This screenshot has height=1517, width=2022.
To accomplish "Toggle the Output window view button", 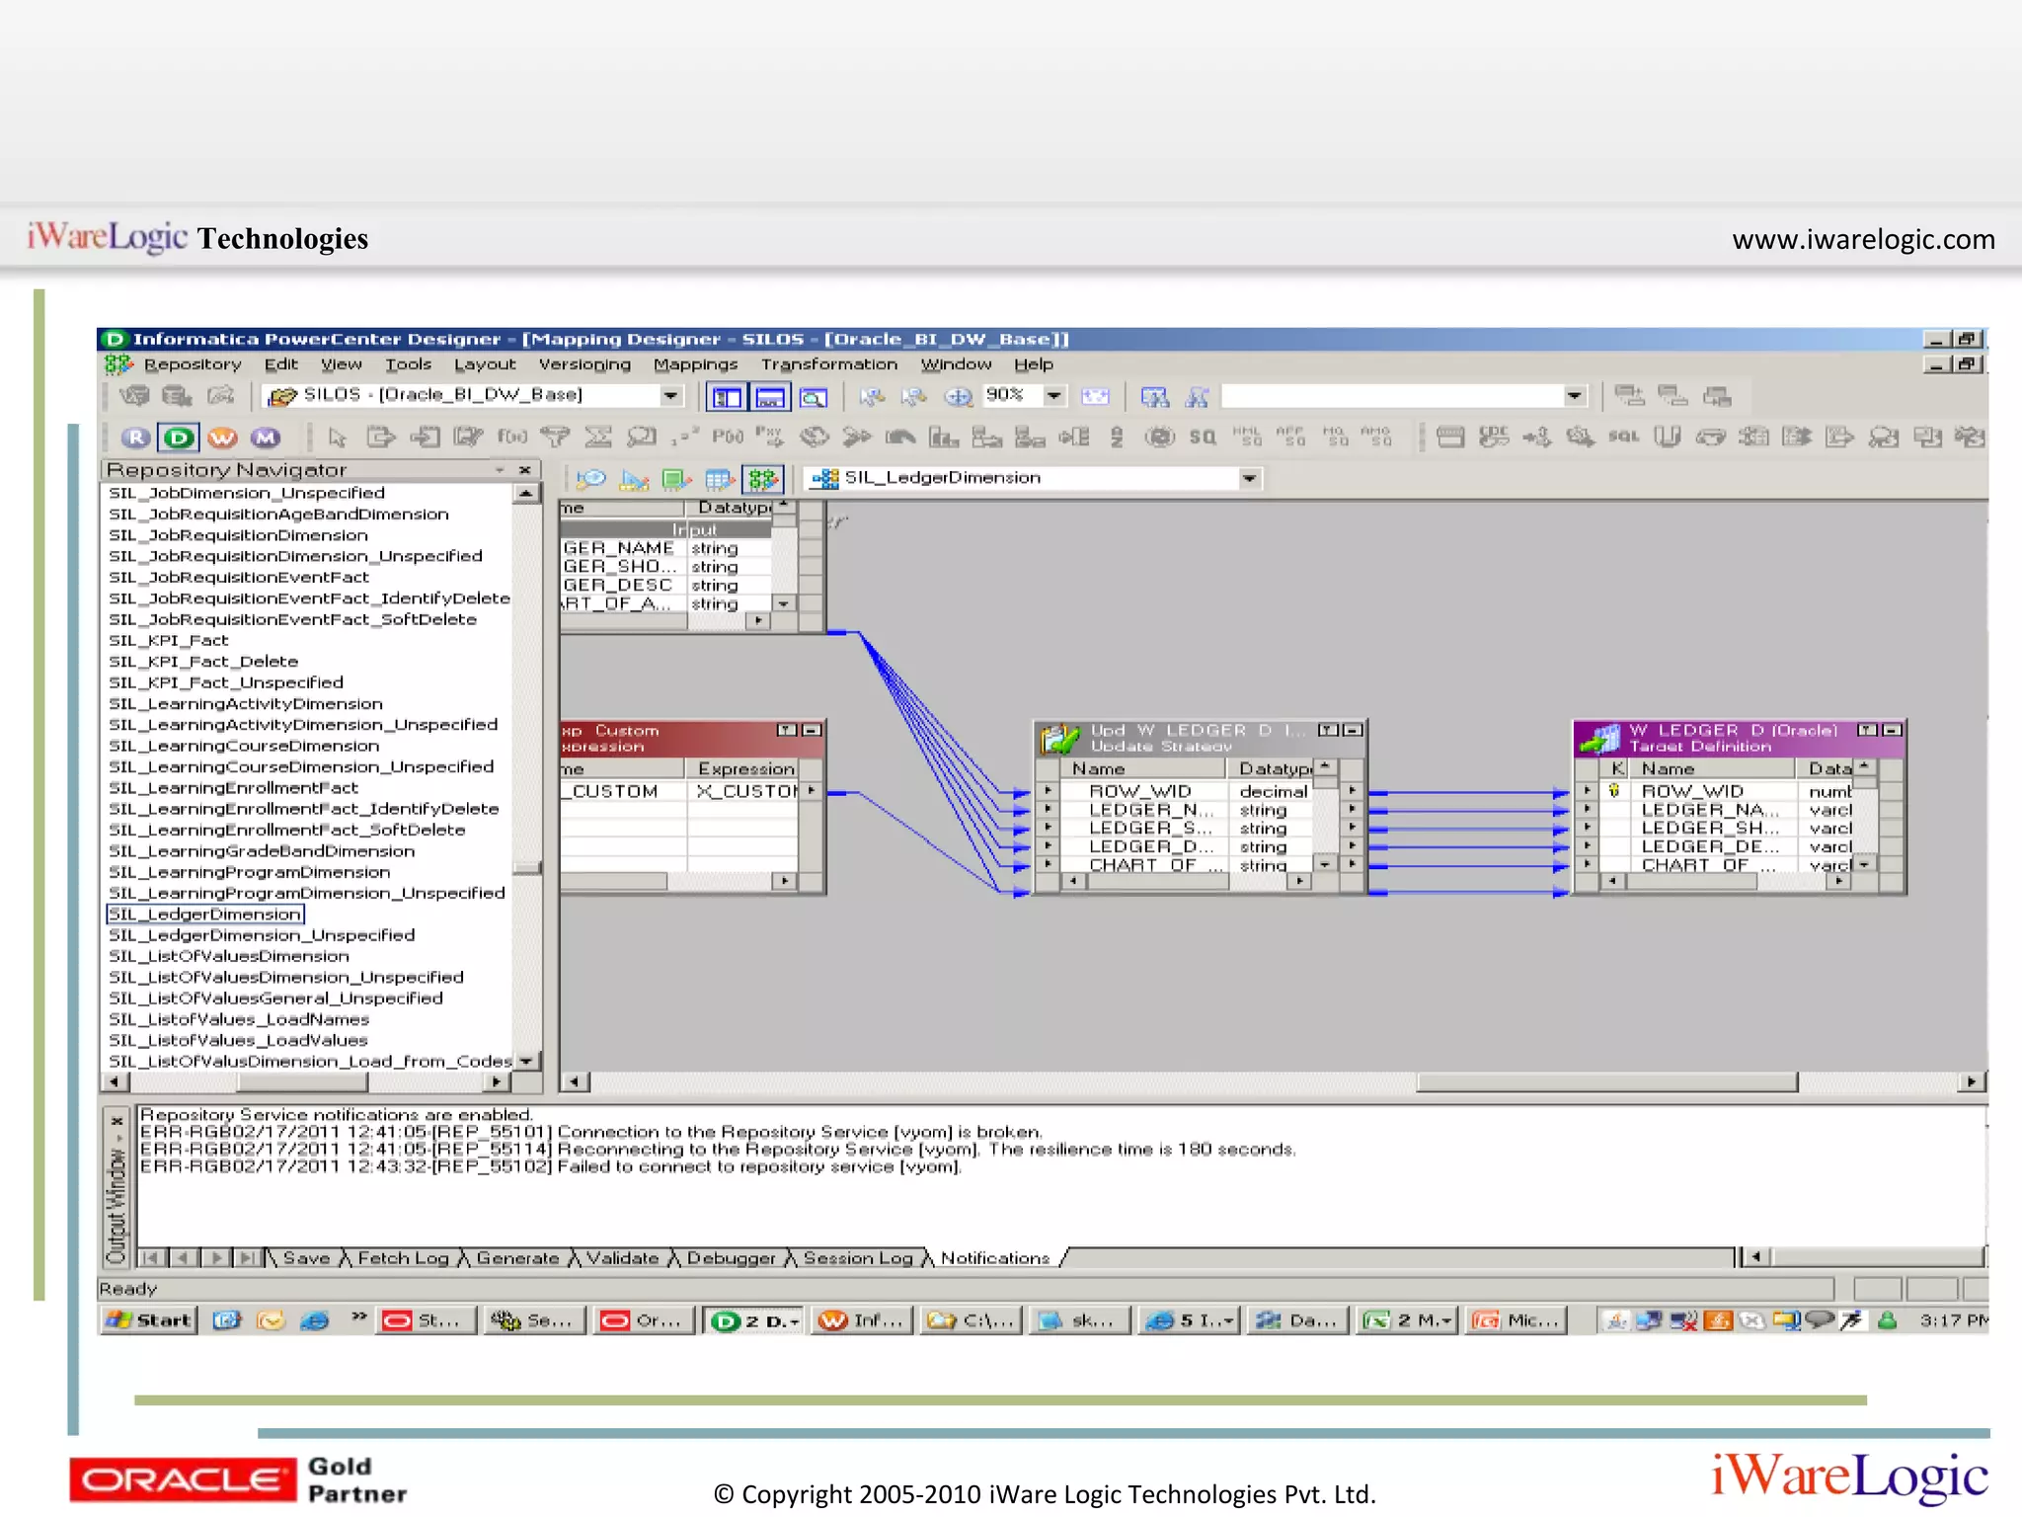I will pos(770,397).
